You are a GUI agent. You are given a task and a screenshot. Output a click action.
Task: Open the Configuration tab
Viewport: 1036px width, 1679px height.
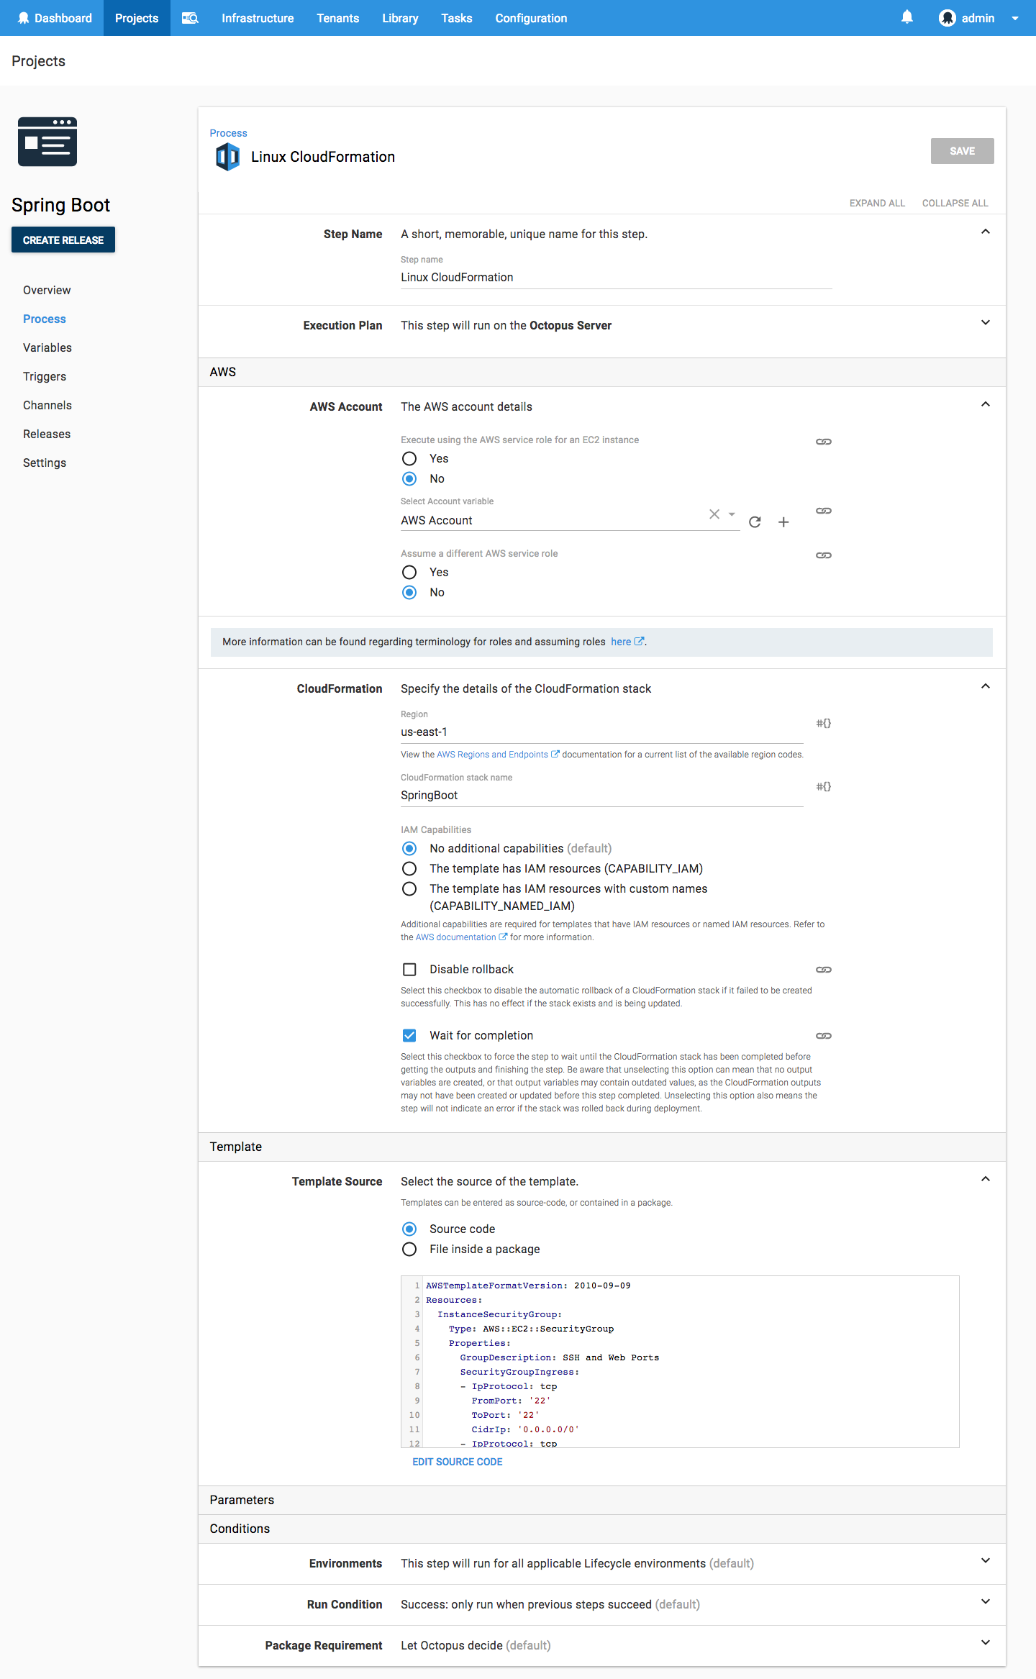[x=531, y=18]
